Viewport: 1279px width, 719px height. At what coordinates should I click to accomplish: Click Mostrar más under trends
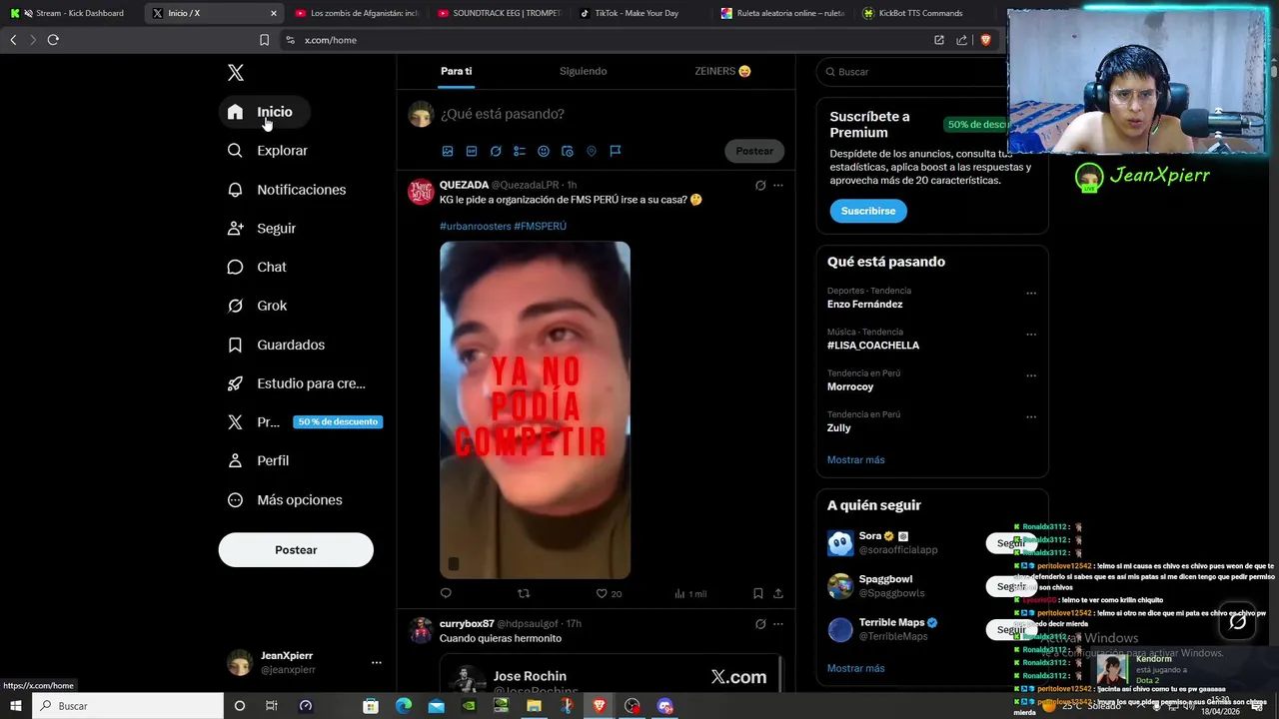855,460
